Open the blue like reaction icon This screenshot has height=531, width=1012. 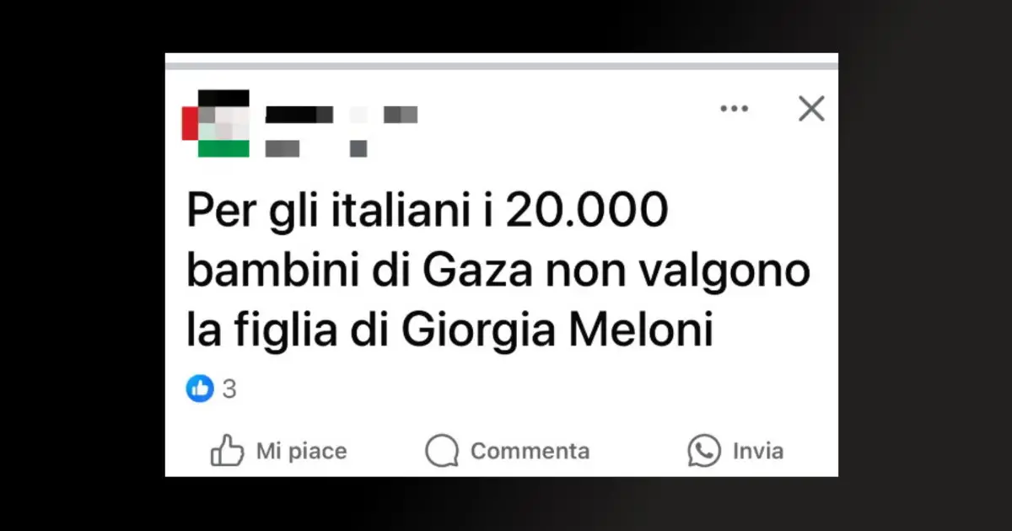pos(200,389)
